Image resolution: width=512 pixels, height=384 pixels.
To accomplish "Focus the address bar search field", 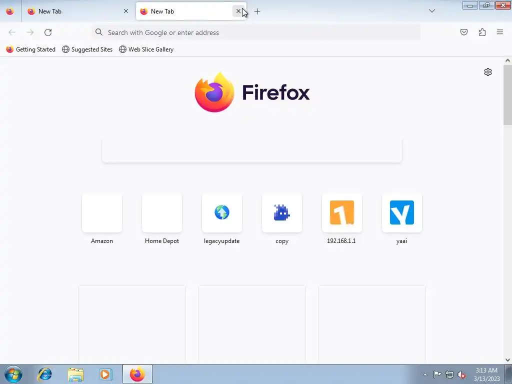I will (256, 32).
